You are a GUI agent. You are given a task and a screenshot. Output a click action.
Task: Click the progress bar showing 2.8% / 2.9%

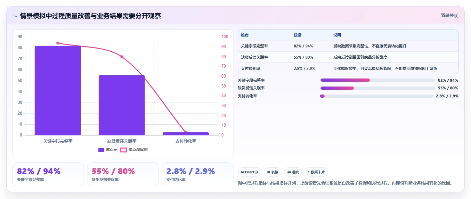click(377, 96)
